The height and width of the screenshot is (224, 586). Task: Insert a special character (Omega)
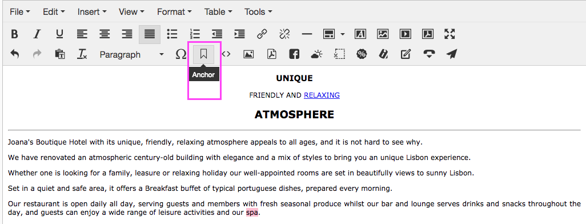pyautogui.click(x=181, y=55)
